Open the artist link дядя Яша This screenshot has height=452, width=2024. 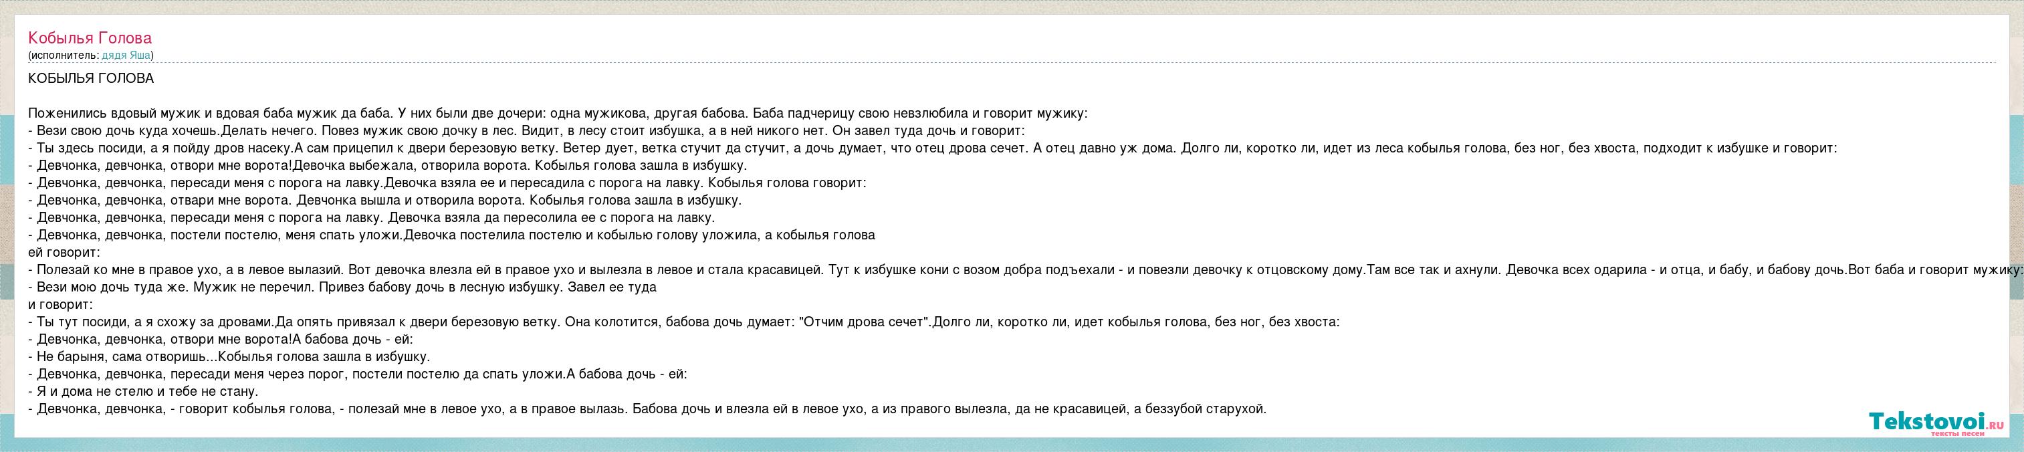(126, 55)
